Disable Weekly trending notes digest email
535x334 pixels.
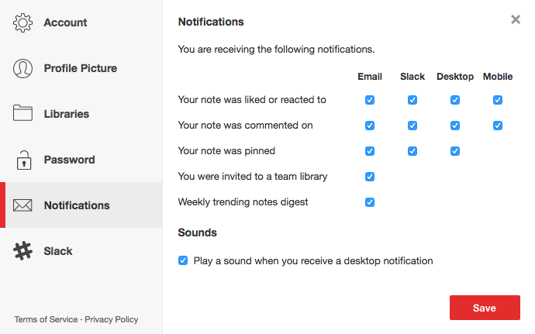click(x=370, y=202)
